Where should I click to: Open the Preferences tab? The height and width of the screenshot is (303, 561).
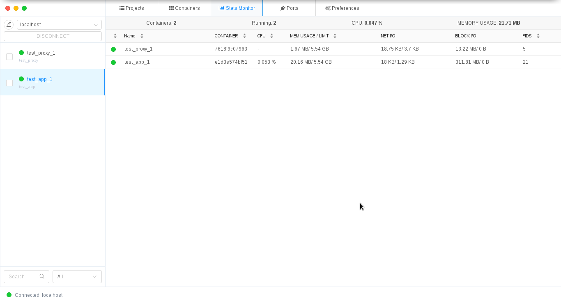click(x=342, y=8)
